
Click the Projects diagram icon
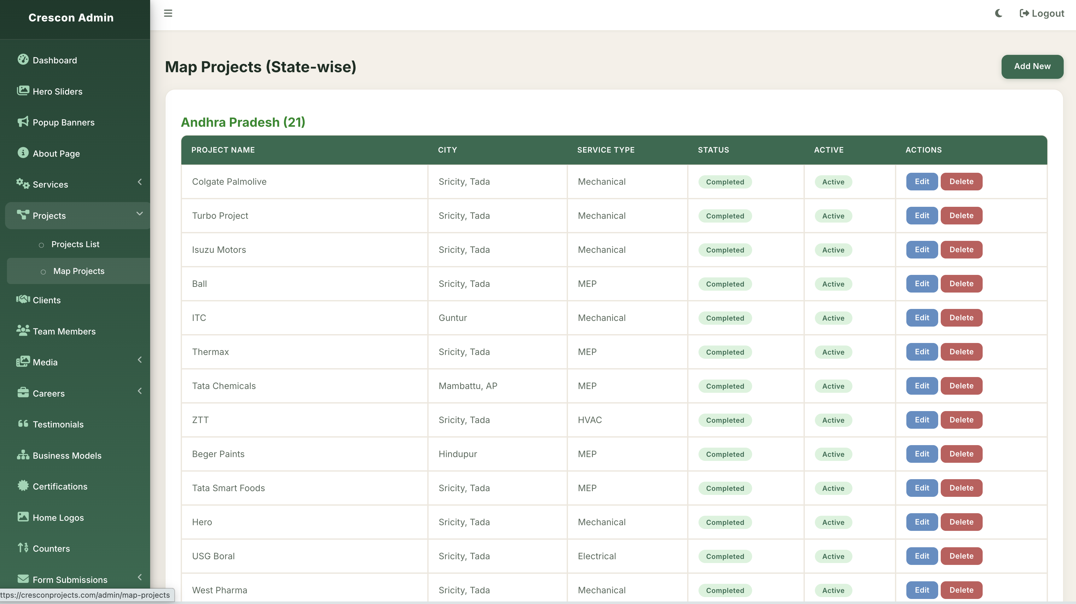(x=23, y=215)
